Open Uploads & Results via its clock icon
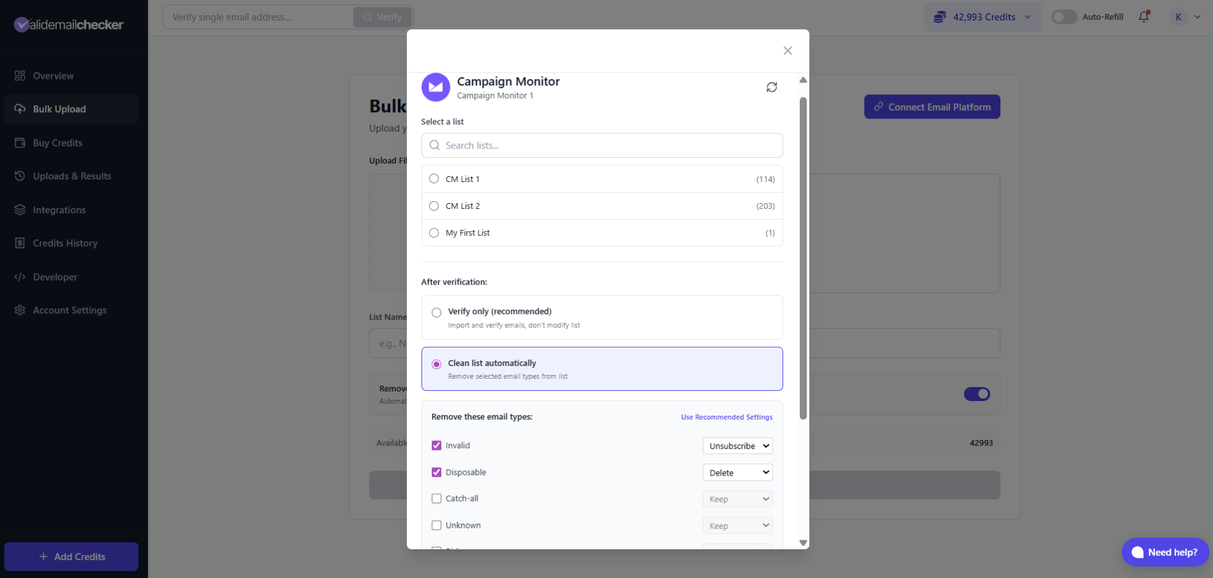The height and width of the screenshot is (578, 1213). click(x=20, y=176)
